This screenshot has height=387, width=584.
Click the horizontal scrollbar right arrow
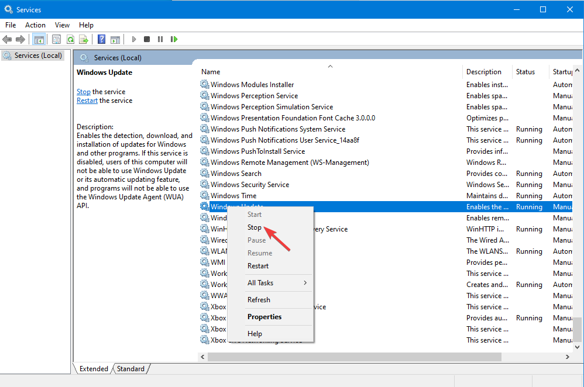(567, 357)
